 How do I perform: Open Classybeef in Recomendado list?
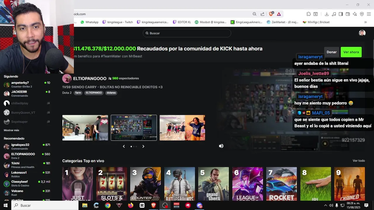(x=27, y=183)
